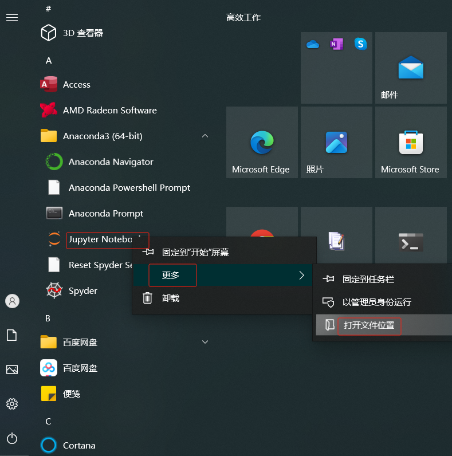This screenshot has width=452, height=456.
Task: Open 百度网盘 app icon
Action: coord(49,368)
